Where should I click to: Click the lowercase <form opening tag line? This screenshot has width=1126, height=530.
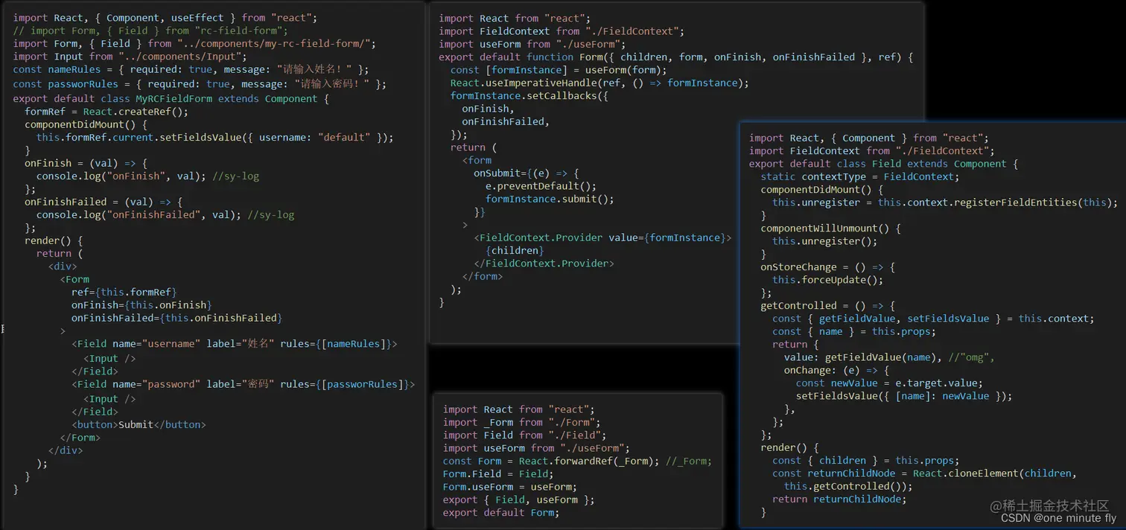[477, 160]
